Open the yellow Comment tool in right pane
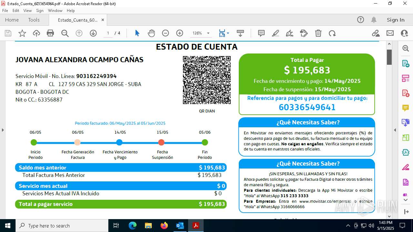This screenshot has width=413, height=232. tap(406, 108)
